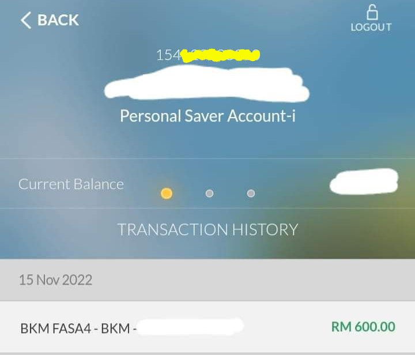The width and height of the screenshot is (415, 355).
Task: Tap the Current Balance label
Action: click(71, 184)
